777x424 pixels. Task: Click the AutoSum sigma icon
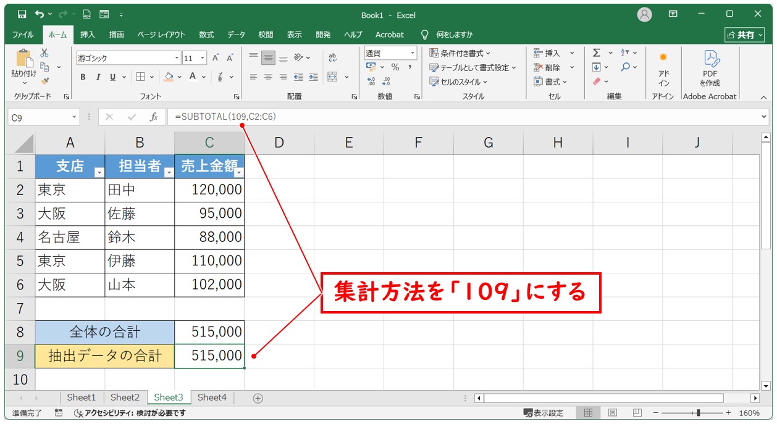[597, 53]
